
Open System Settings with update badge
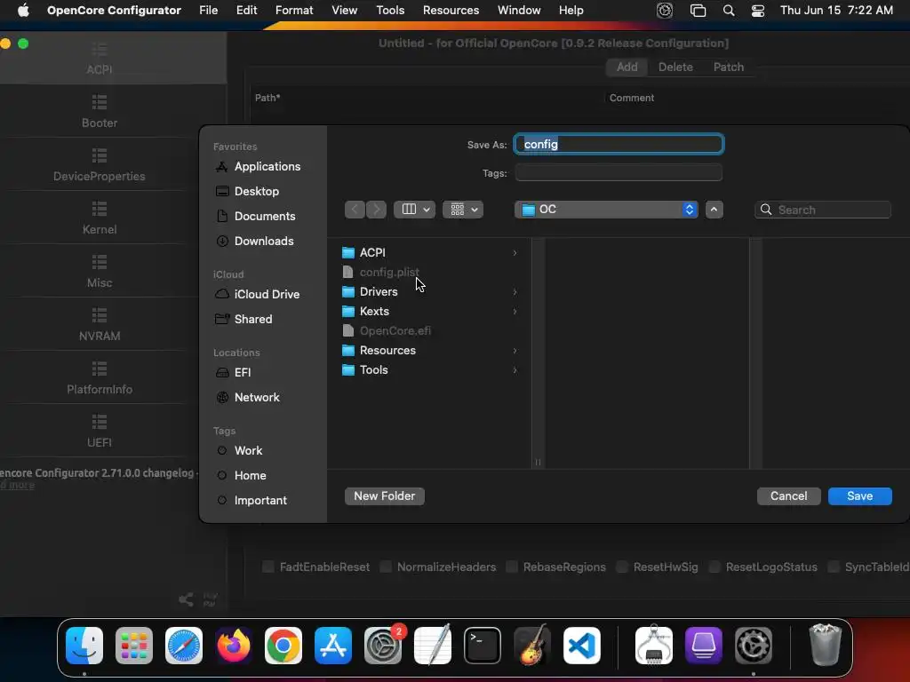(383, 646)
